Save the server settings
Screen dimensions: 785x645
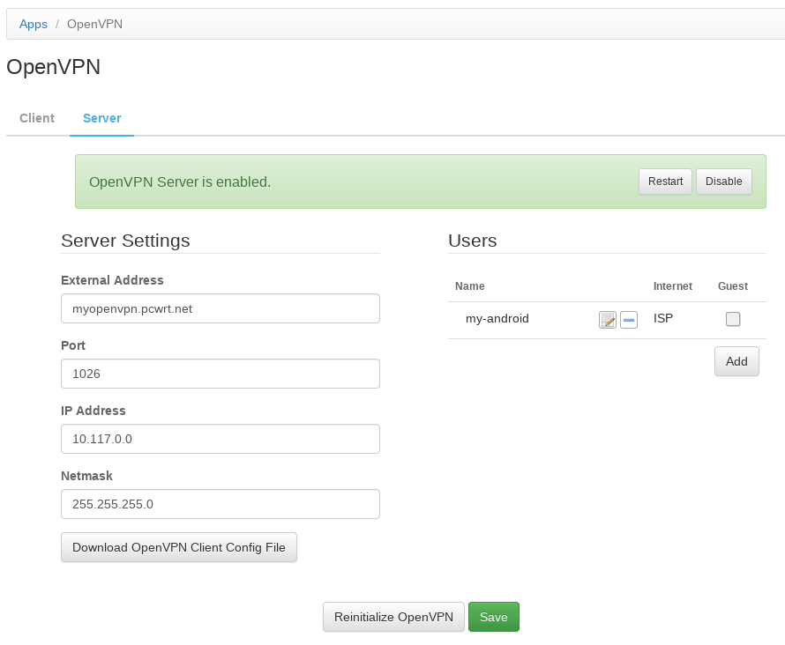[x=494, y=617]
